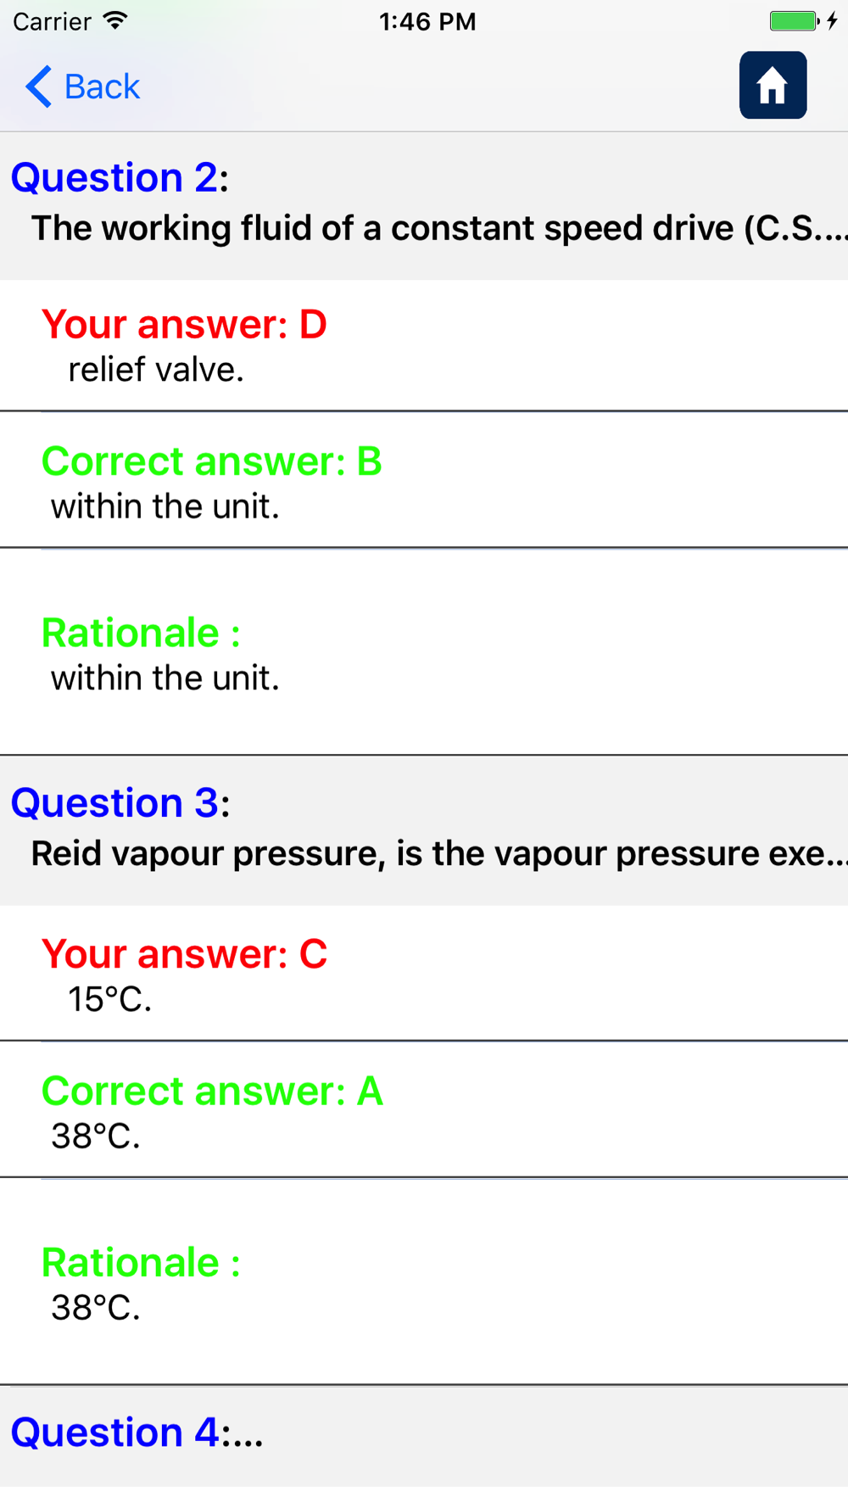Image resolution: width=848 pixels, height=1508 pixels.
Task: Tap the rationale 'within the unit.' row
Action: click(x=424, y=652)
